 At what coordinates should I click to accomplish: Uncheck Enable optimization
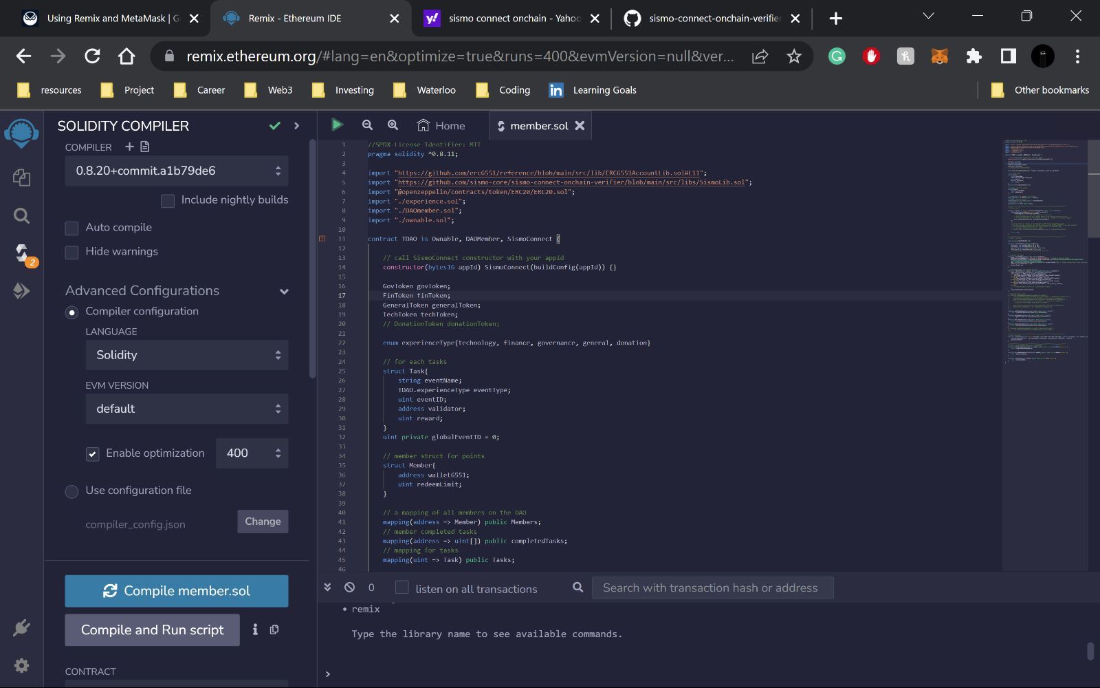pos(92,453)
